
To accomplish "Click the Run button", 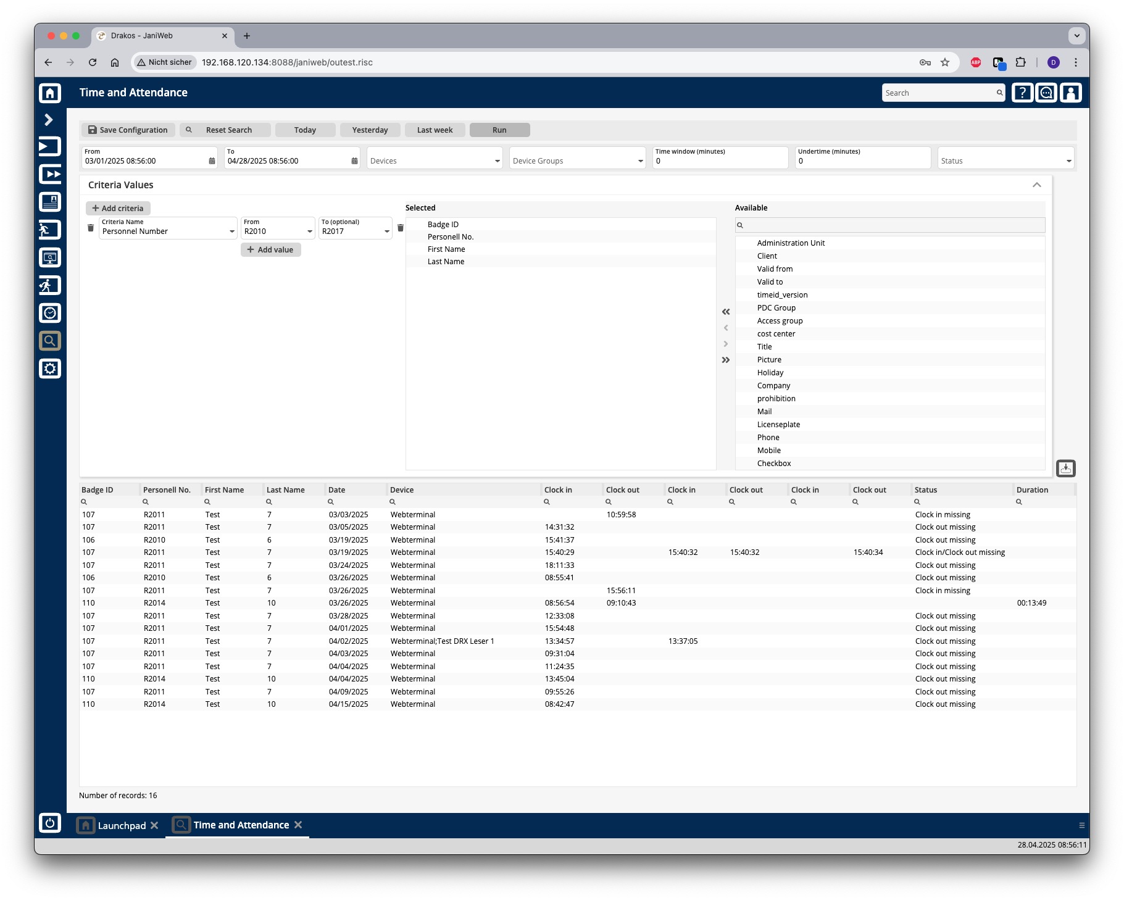I will (x=499, y=130).
